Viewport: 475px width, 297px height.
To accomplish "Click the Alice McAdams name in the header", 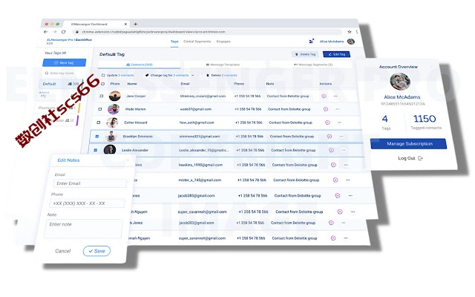I will (x=332, y=42).
